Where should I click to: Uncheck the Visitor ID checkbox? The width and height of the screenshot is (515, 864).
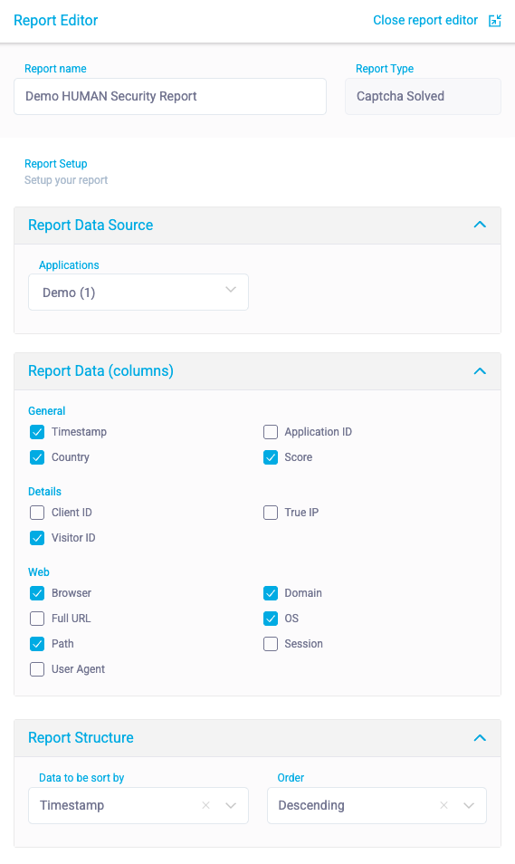click(37, 538)
